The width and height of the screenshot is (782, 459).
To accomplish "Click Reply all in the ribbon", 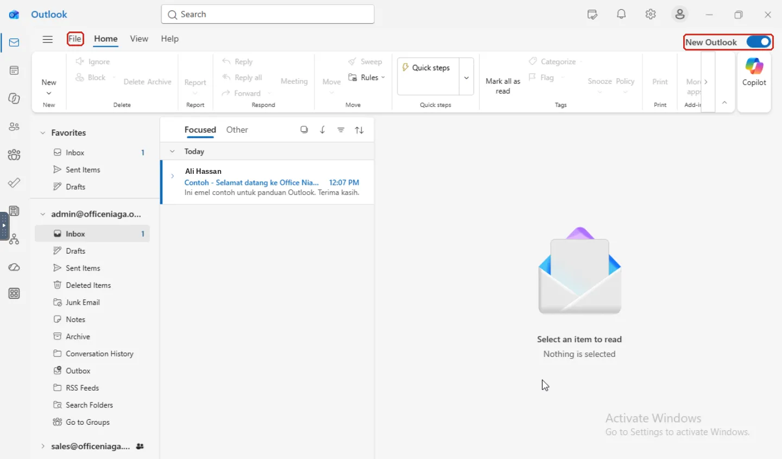I will coord(242,78).
